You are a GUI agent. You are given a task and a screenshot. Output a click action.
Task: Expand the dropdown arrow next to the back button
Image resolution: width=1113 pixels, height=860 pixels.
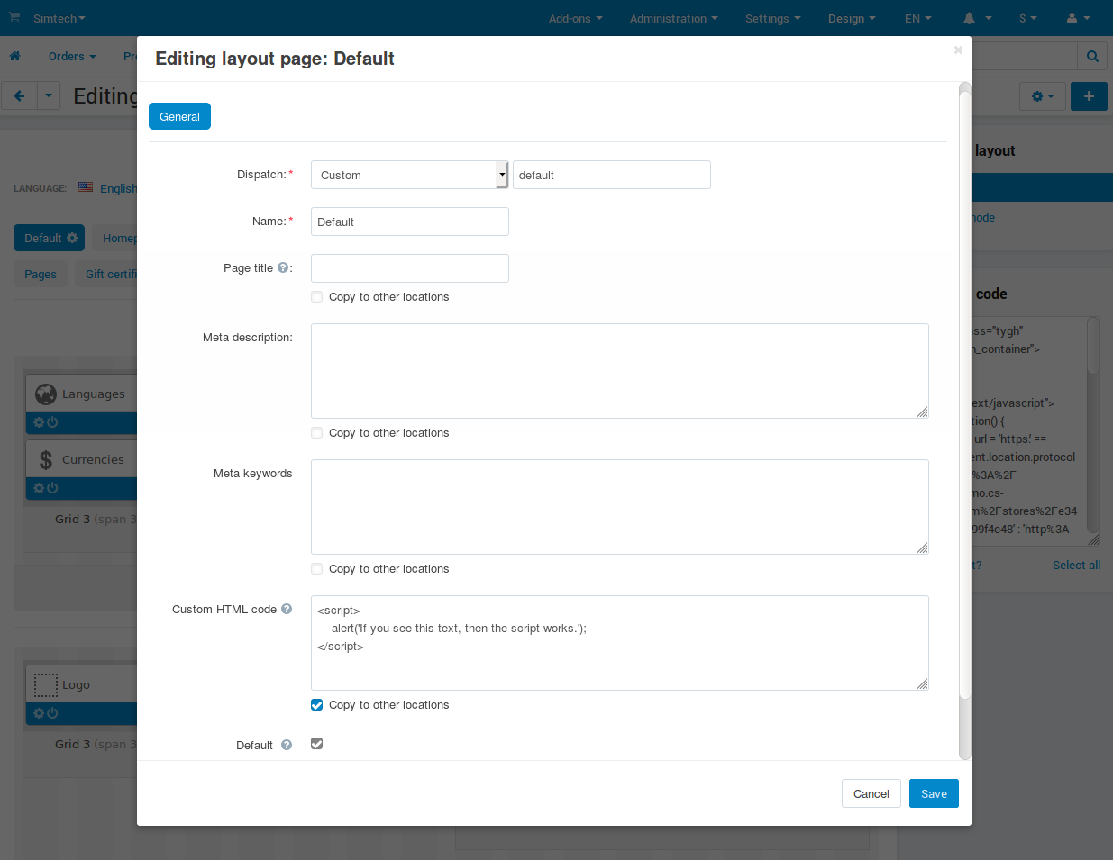49,95
